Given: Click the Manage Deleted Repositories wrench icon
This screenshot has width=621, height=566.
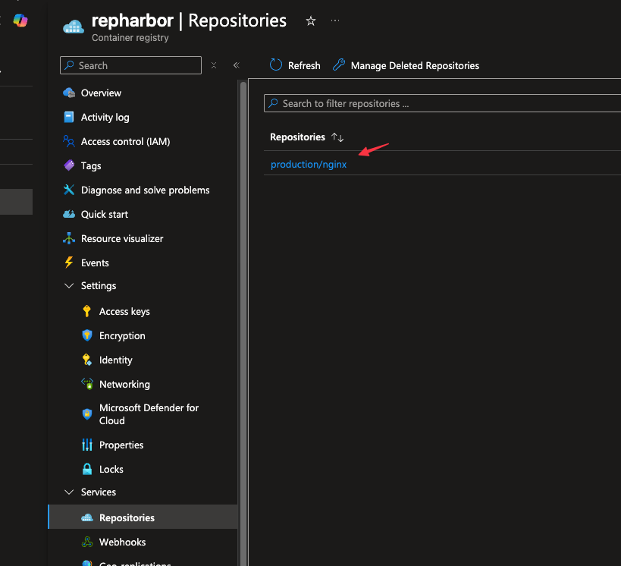Looking at the screenshot, I should point(339,65).
